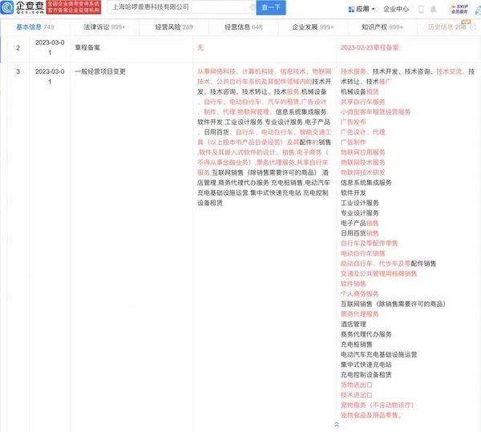Viewport: 481px width, 432px height.
Task: Select the 基本信息 tab
Action: 35,27
